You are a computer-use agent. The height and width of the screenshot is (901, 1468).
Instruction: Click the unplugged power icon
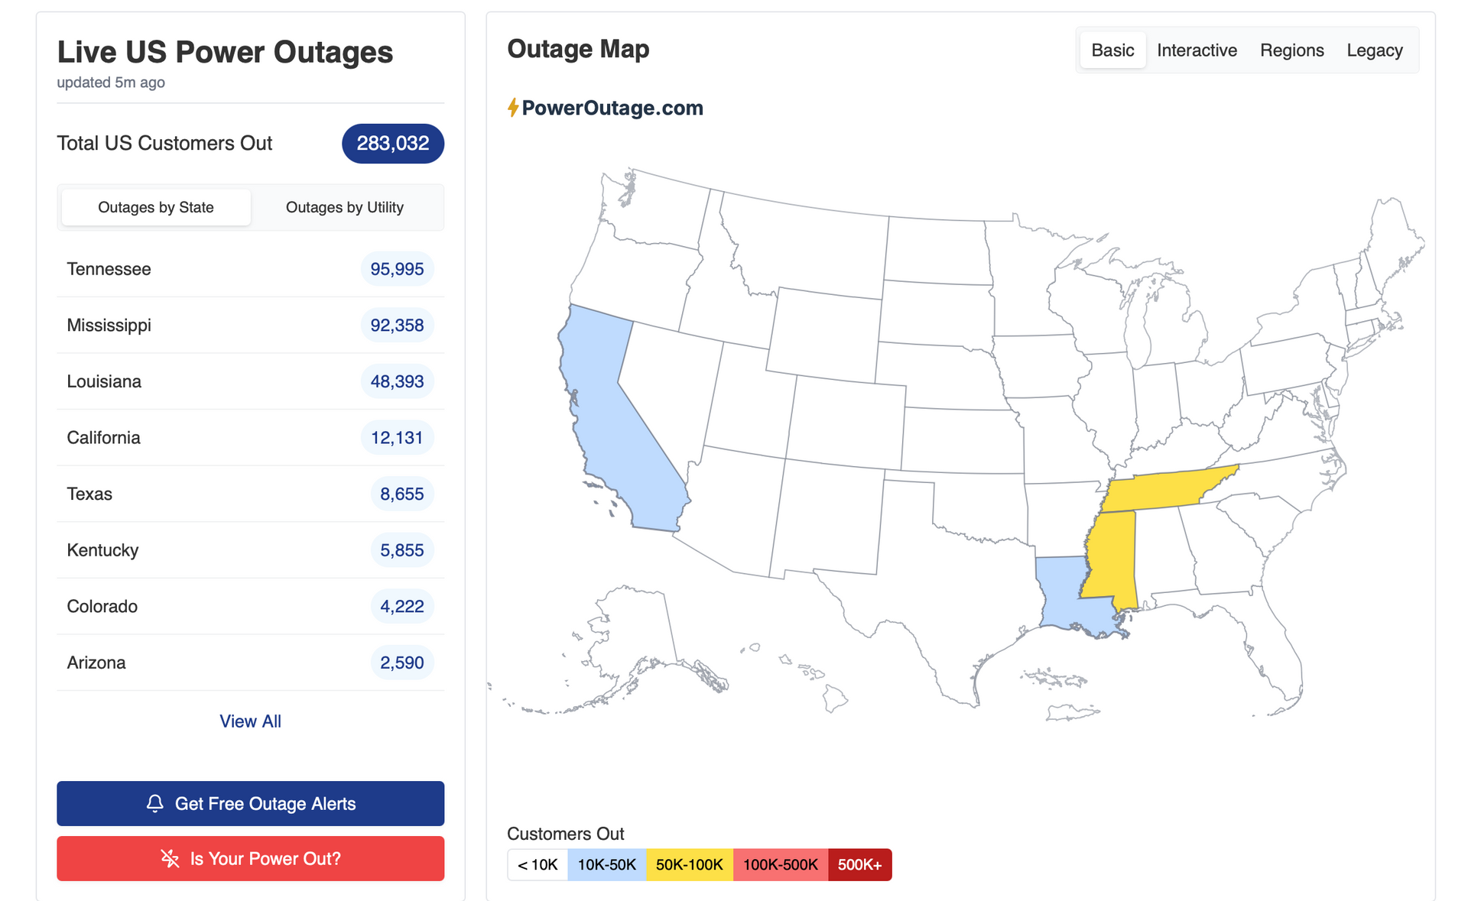tap(170, 858)
